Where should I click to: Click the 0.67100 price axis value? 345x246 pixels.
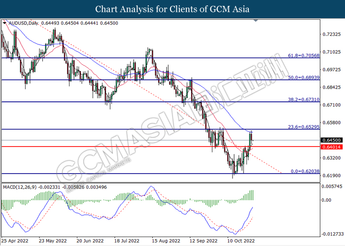(332, 105)
